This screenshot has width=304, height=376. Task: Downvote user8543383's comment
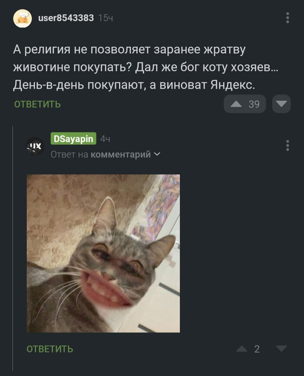click(x=281, y=104)
